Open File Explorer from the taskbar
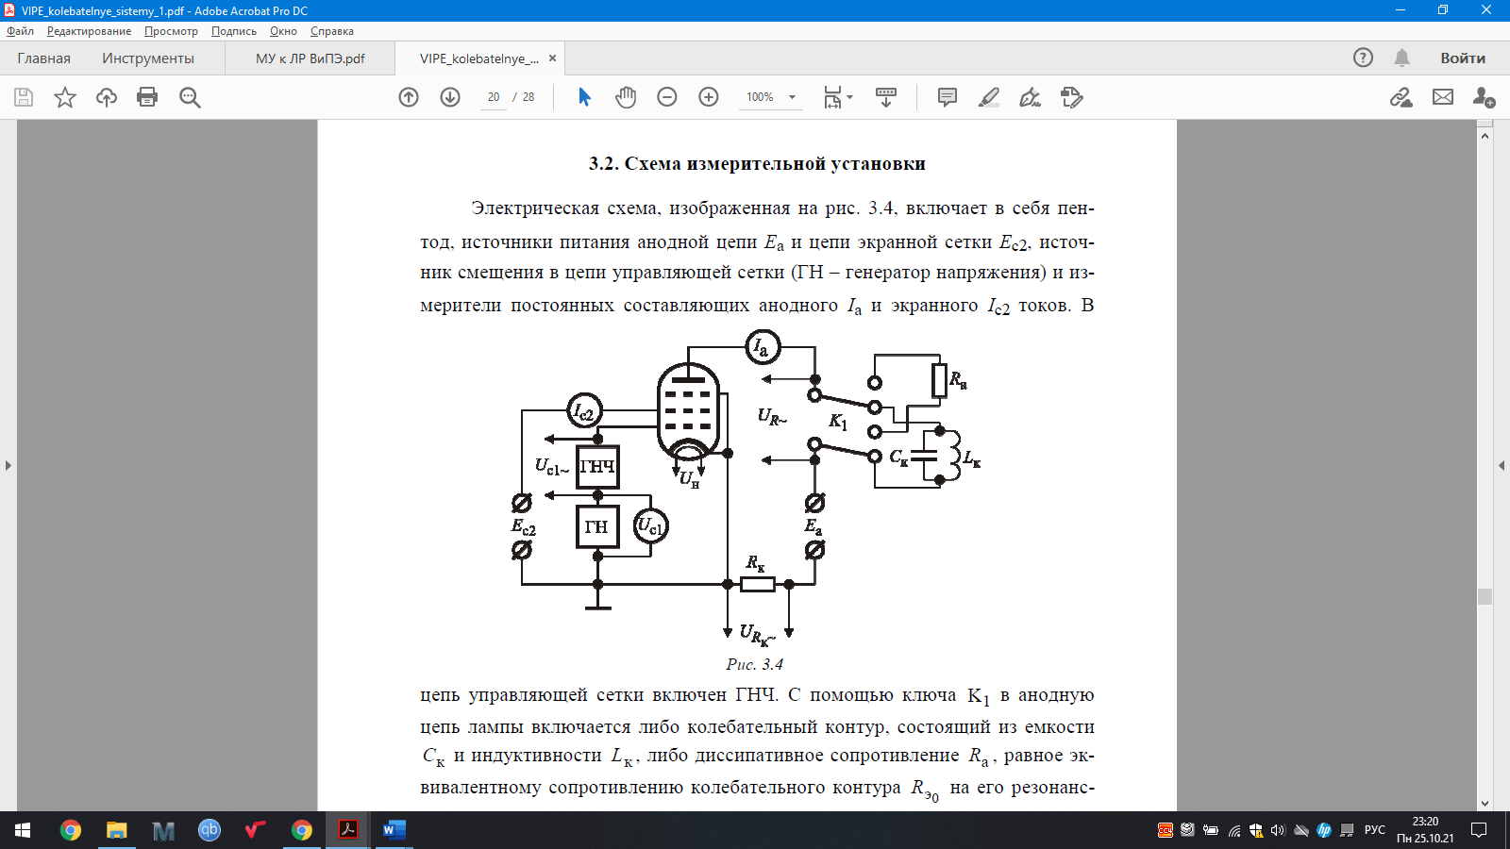Image resolution: width=1510 pixels, height=849 pixels. click(117, 830)
